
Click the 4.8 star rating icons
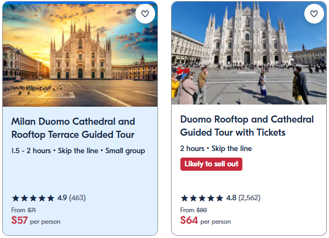(202, 198)
